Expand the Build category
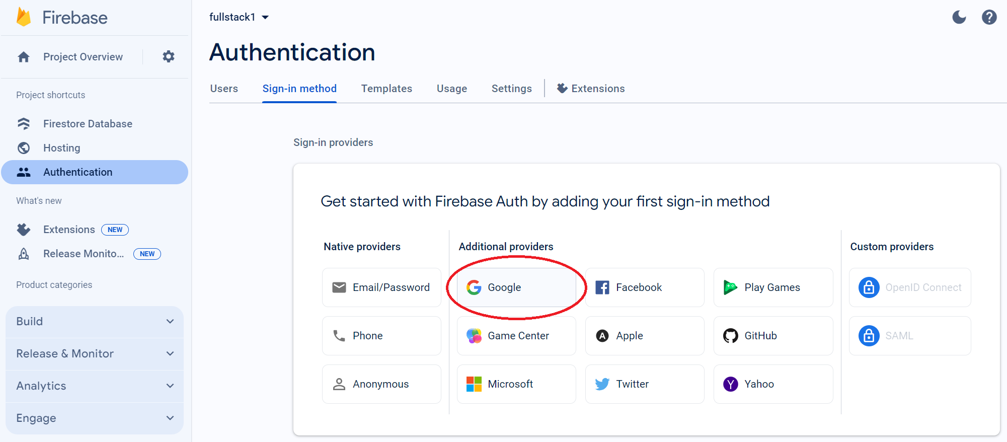1007x442 pixels. (94, 321)
